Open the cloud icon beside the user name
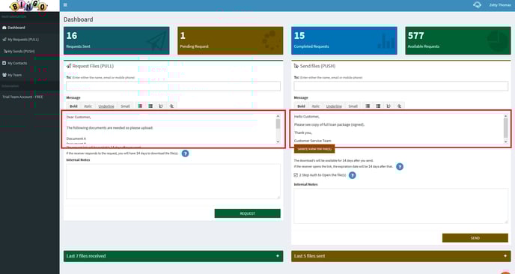The height and width of the screenshot is (274, 515). pos(477,5)
